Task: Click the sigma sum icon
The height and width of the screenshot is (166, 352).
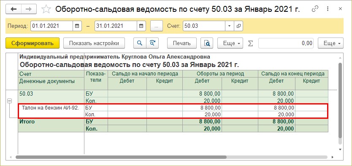Action: click(x=250, y=43)
